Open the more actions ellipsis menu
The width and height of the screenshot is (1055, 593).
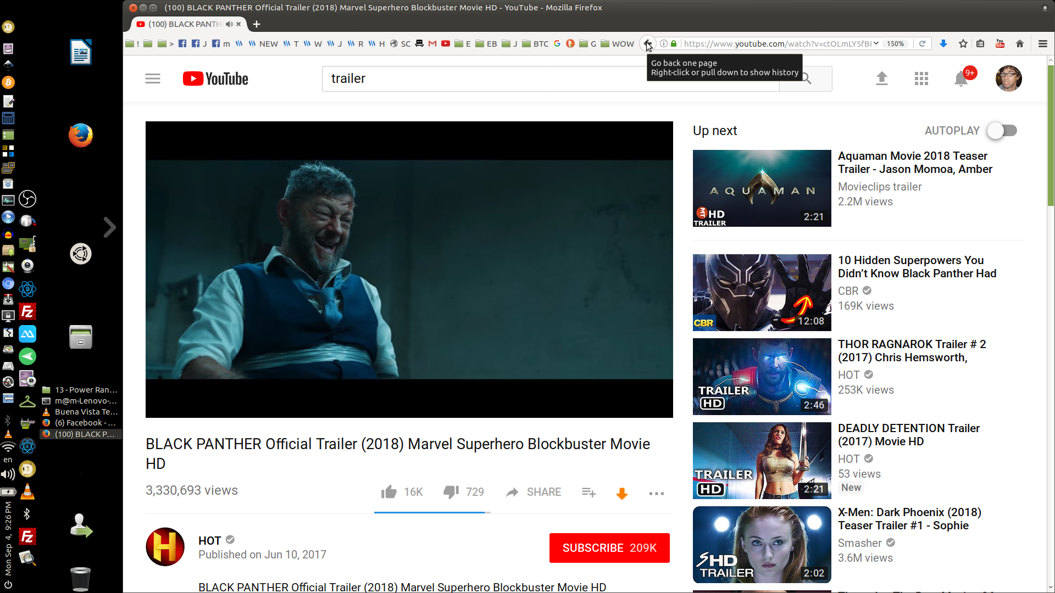[x=656, y=494]
